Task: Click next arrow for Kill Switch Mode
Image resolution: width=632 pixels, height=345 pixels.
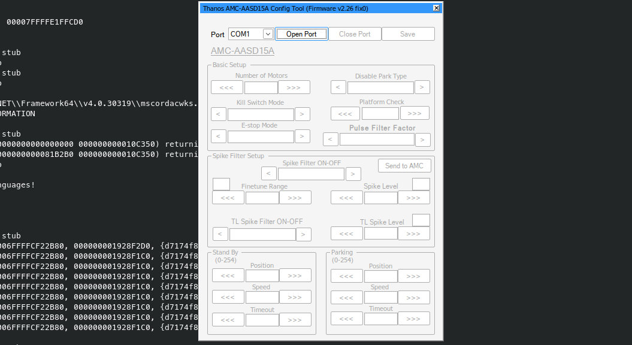Action: point(303,114)
